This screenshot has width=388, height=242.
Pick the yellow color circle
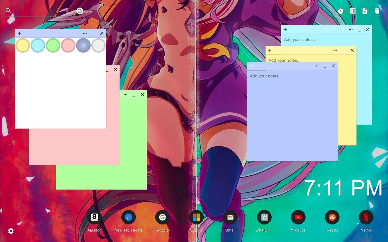(23, 45)
